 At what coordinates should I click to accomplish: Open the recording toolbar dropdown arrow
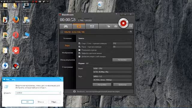[x=1, y=1]
